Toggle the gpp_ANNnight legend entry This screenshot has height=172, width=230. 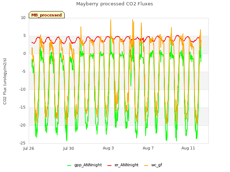click(x=84, y=165)
